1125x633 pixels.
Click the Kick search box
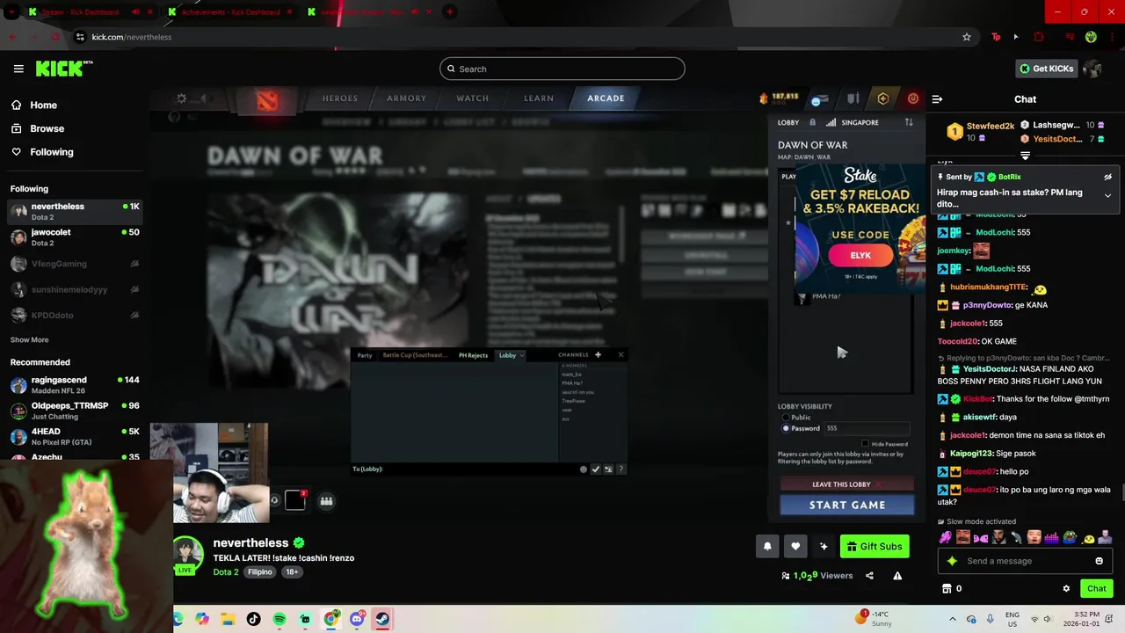click(562, 69)
